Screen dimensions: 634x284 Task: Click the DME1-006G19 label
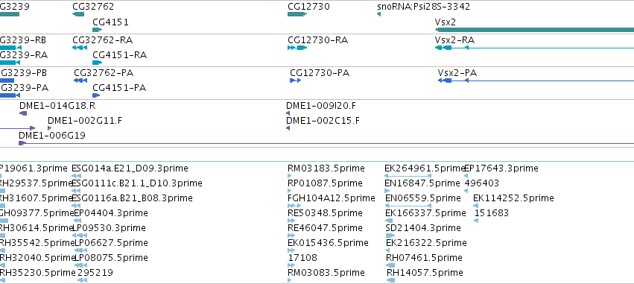[52, 136]
